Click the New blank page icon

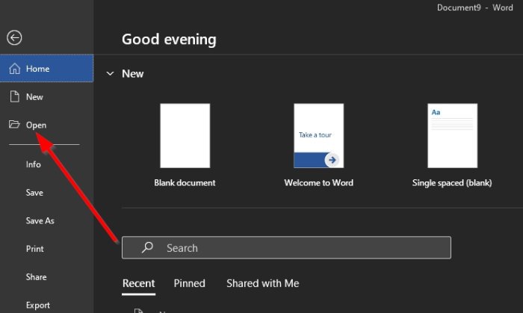(14, 97)
